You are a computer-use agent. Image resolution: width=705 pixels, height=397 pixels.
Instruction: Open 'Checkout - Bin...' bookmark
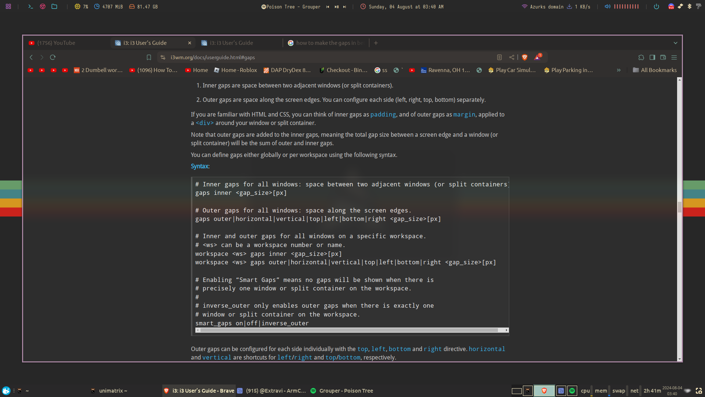[343, 70]
